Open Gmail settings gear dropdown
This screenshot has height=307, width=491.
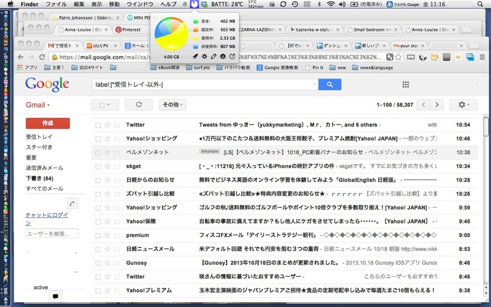coord(463,105)
